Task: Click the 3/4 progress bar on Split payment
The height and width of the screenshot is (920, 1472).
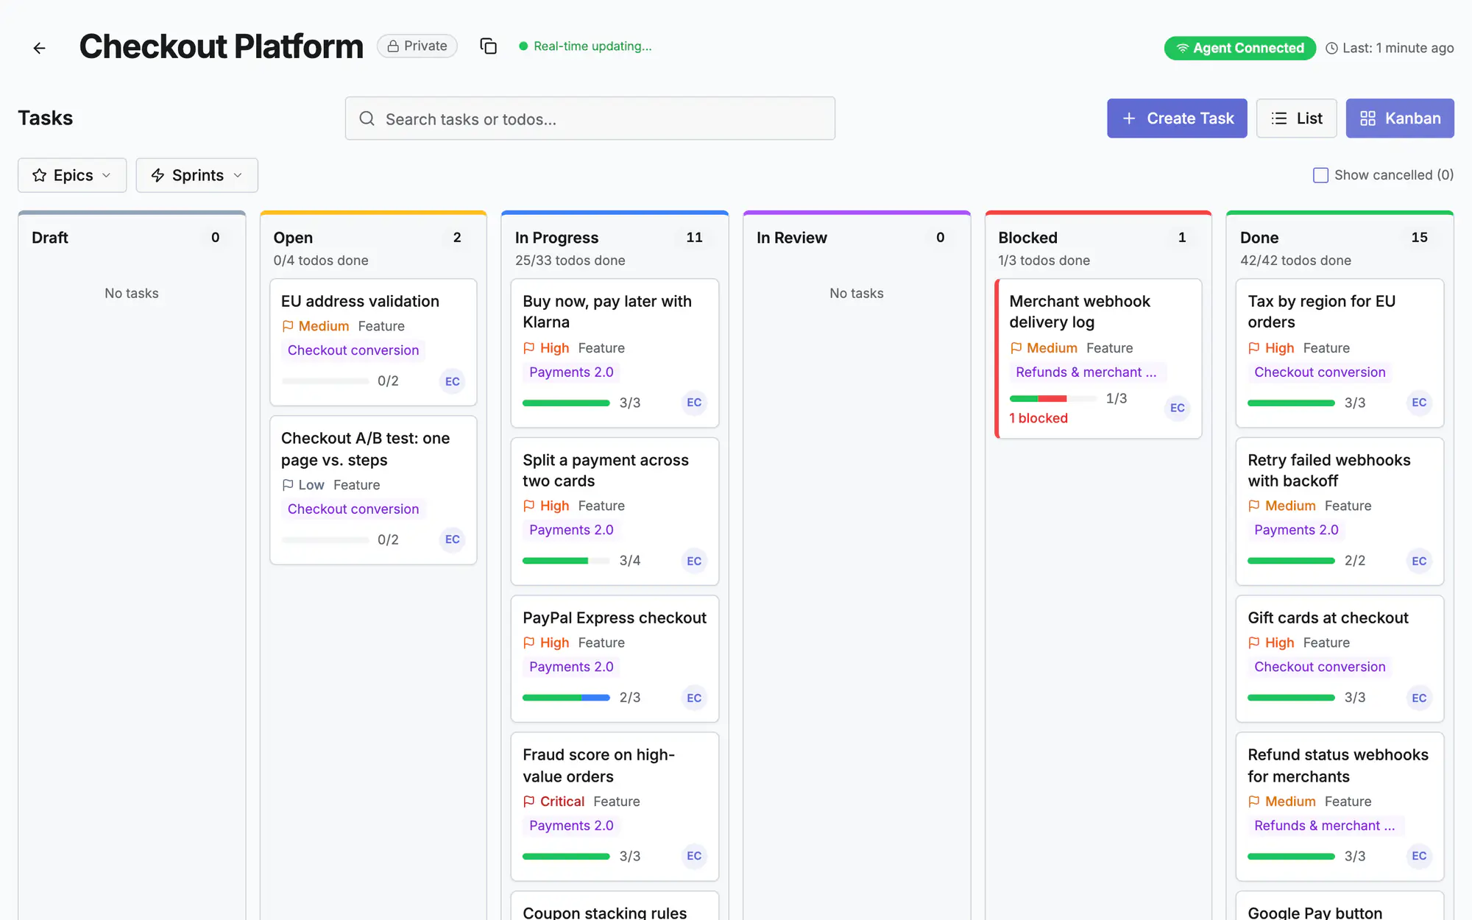Action: [x=566, y=561]
